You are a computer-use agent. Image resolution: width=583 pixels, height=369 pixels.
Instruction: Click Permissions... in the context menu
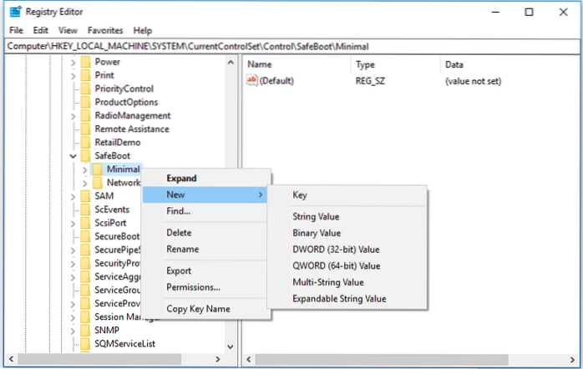tap(193, 287)
